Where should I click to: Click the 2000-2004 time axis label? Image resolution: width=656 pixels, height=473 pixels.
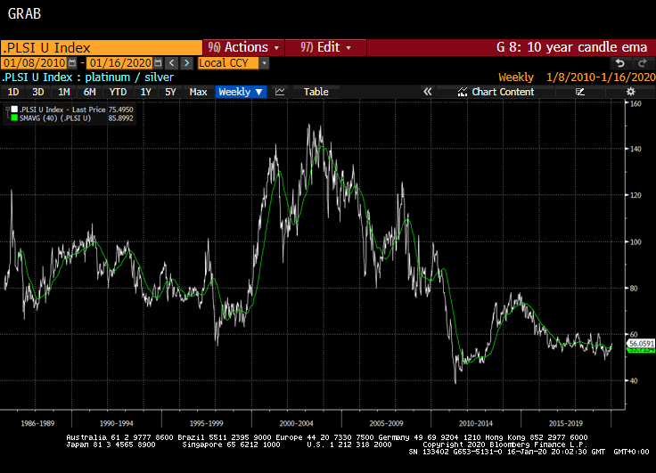296,424
